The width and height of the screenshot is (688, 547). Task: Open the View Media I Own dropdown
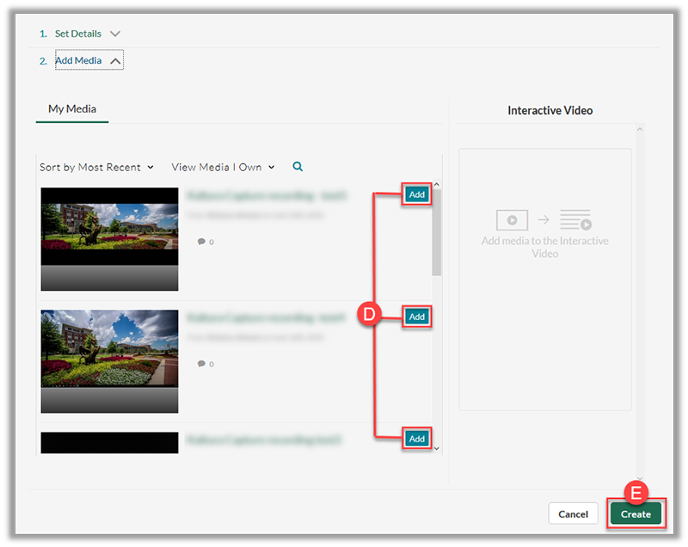click(x=223, y=167)
